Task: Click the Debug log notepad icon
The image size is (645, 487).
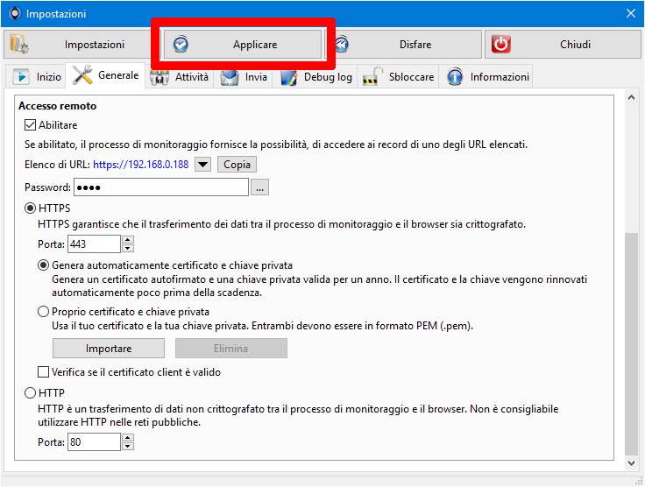Action: click(x=289, y=77)
